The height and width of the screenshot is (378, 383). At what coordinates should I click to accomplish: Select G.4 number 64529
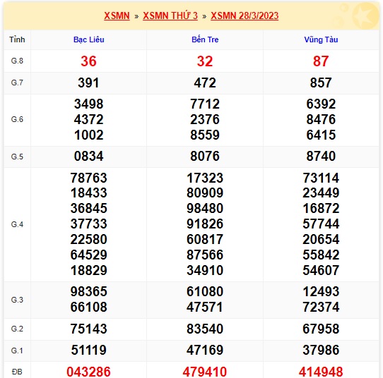coord(88,255)
